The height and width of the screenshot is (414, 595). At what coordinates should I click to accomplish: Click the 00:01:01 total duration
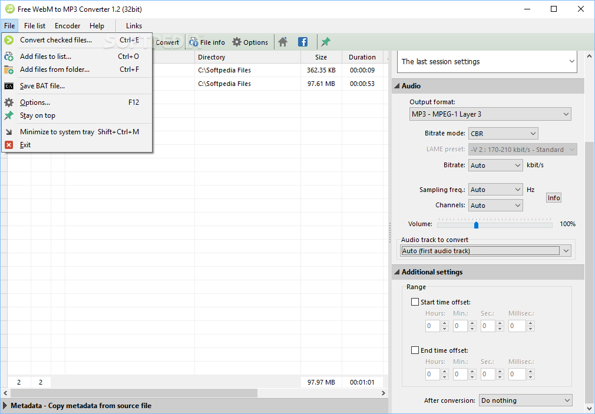click(x=362, y=383)
